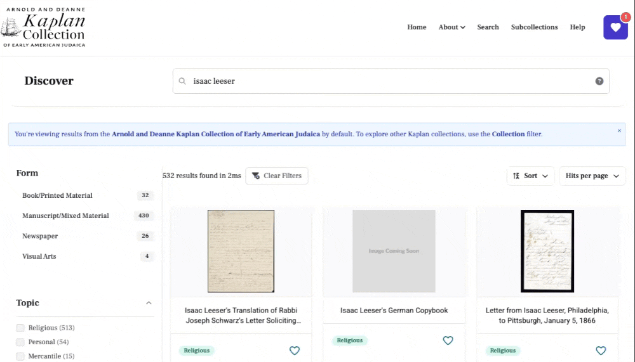635x362 pixels.
Task: Dismiss the blue collection info banner
Action: 619,131
